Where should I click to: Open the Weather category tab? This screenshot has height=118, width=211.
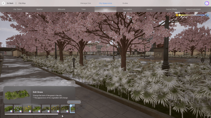coord(40,9)
